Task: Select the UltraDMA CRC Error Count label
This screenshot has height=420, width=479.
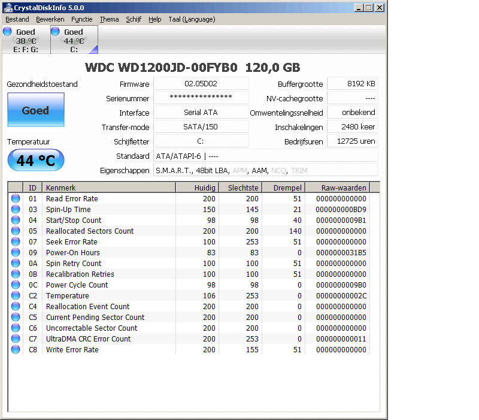Action: pos(88,339)
